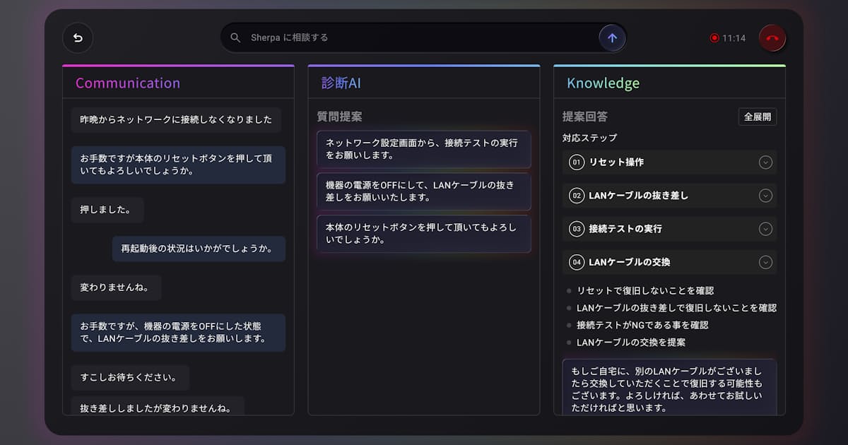Select suggestion 本体のリセットボタンを押して in 診断AI
This screenshot has height=445, width=848.
pyautogui.click(x=424, y=234)
